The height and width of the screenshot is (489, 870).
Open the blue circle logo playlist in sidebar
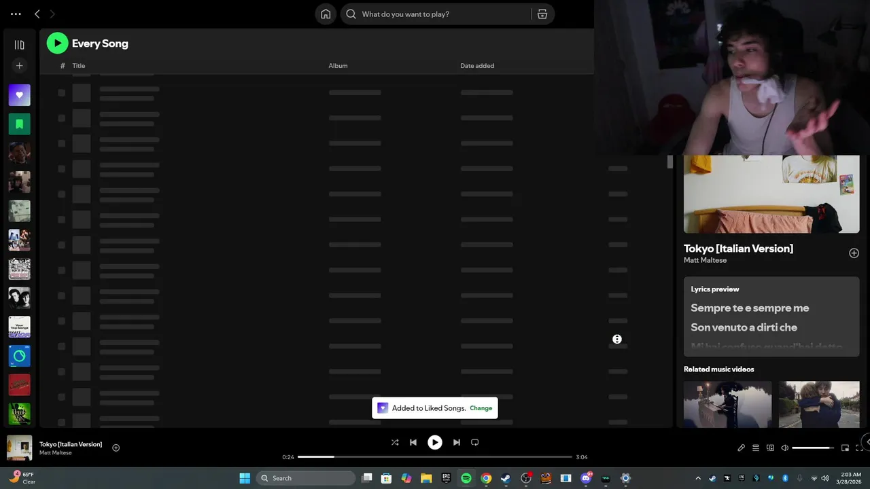19,356
